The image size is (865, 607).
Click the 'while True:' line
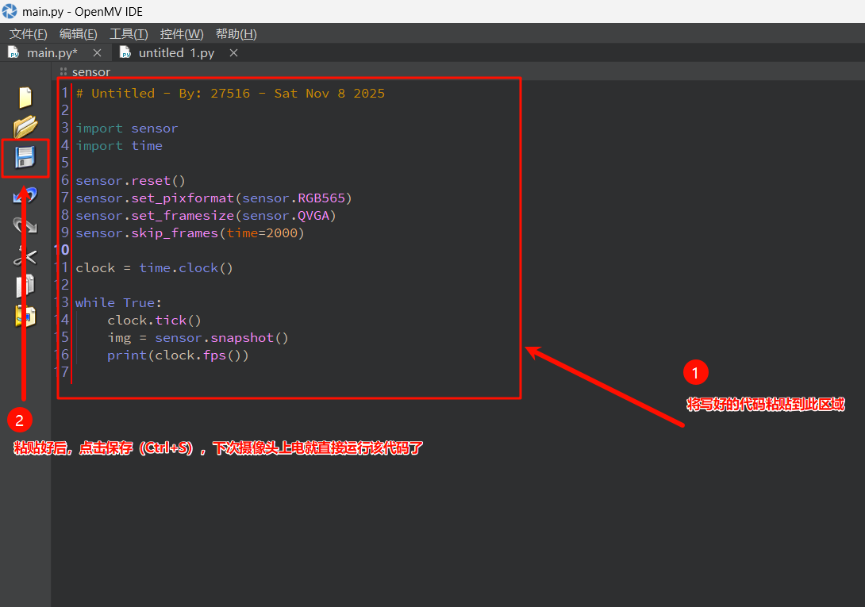(x=118, y=302)
